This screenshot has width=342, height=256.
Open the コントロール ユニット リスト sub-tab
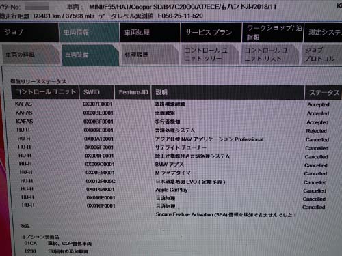(269, 55)
